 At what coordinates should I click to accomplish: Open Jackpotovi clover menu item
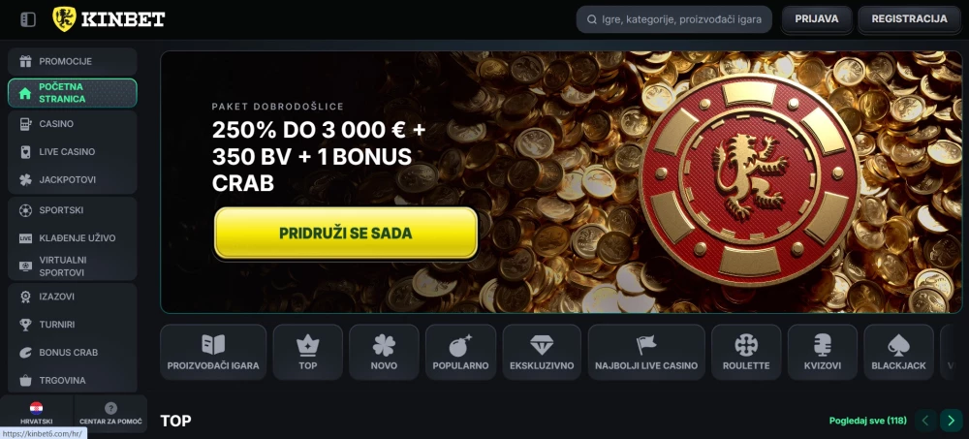73,180
